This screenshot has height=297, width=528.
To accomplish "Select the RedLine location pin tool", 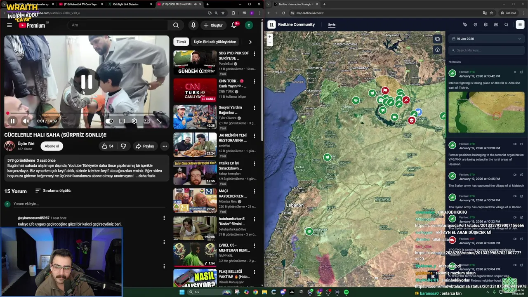I will tap(475, 24).
